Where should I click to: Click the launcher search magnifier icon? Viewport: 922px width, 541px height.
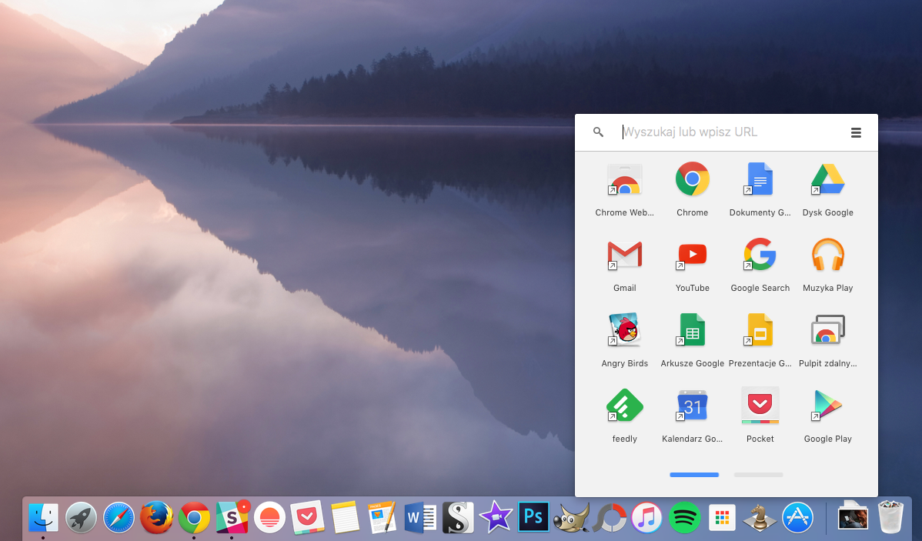pos(598,132)
